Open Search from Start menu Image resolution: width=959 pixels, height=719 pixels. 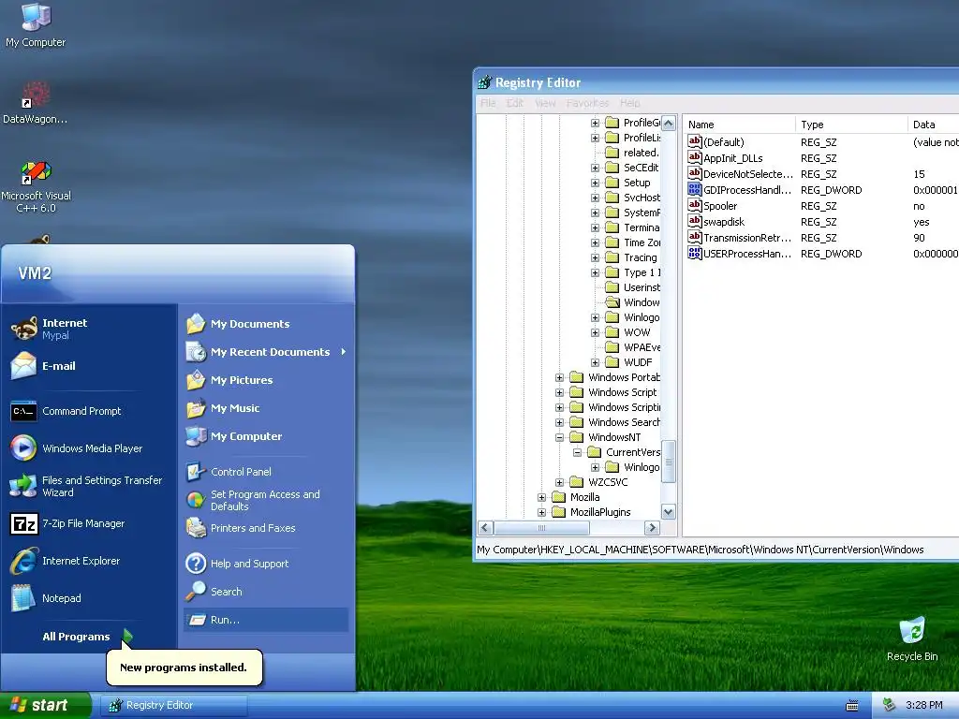(x=214, y=592)
